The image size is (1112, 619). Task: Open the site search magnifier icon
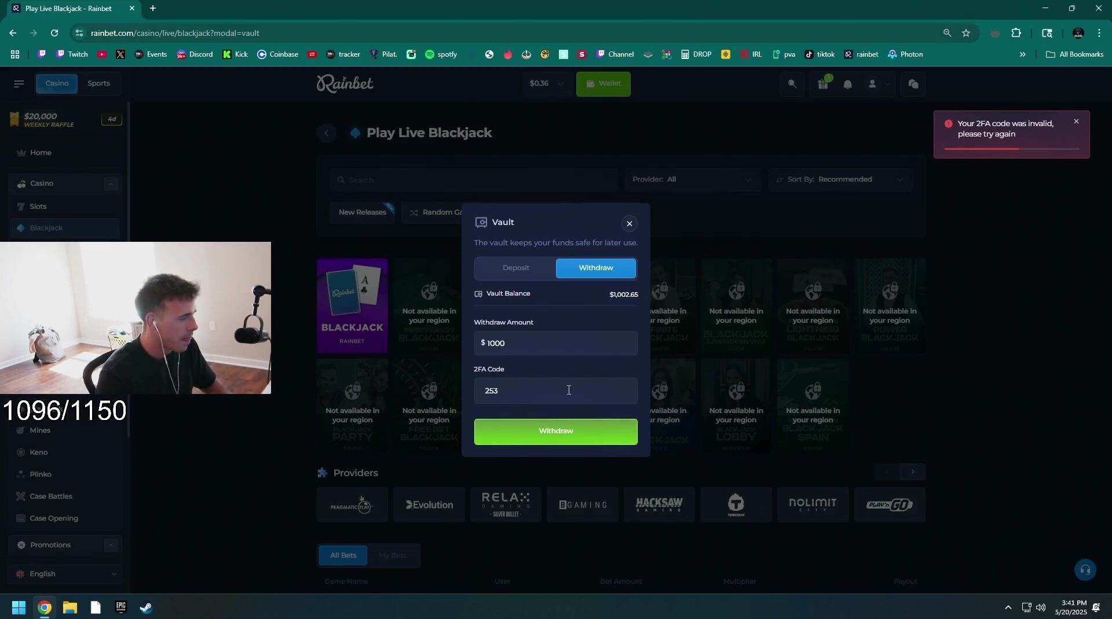pyautogui.click(x=792, y=84)
